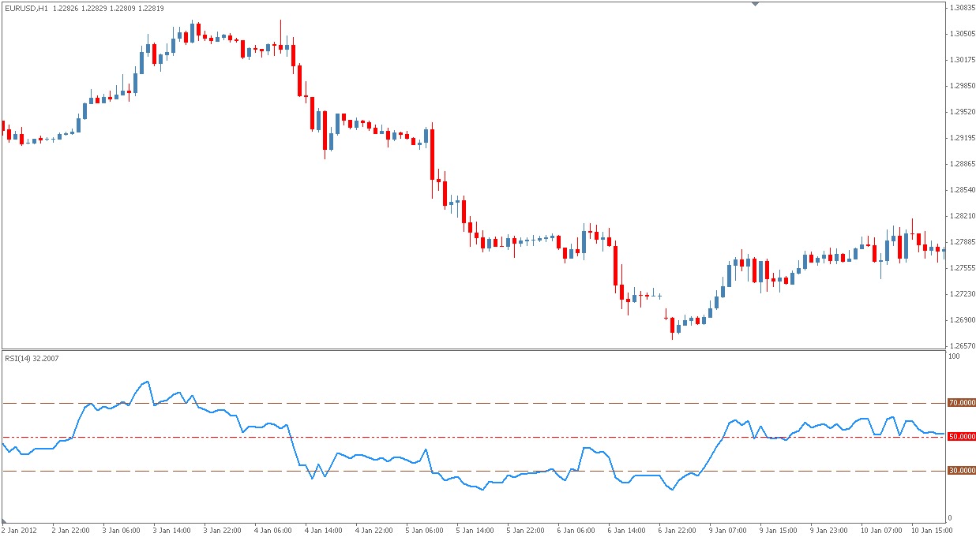The width and height of the screenshot is (976, 537).
Task: Click the last candlestick on the chart
Action: coord(944,250)
